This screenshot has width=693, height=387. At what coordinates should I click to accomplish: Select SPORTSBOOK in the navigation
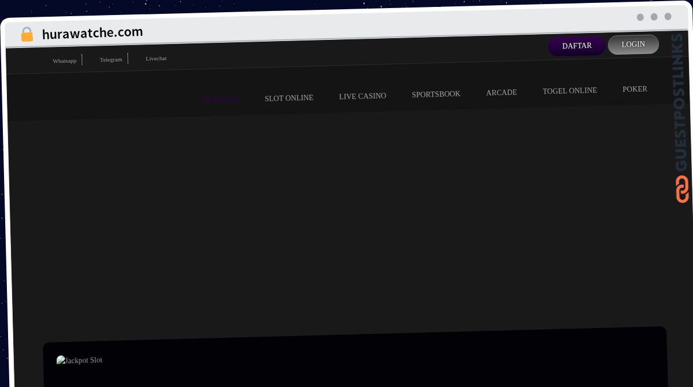pyautogui.click(x=436, y=94)
